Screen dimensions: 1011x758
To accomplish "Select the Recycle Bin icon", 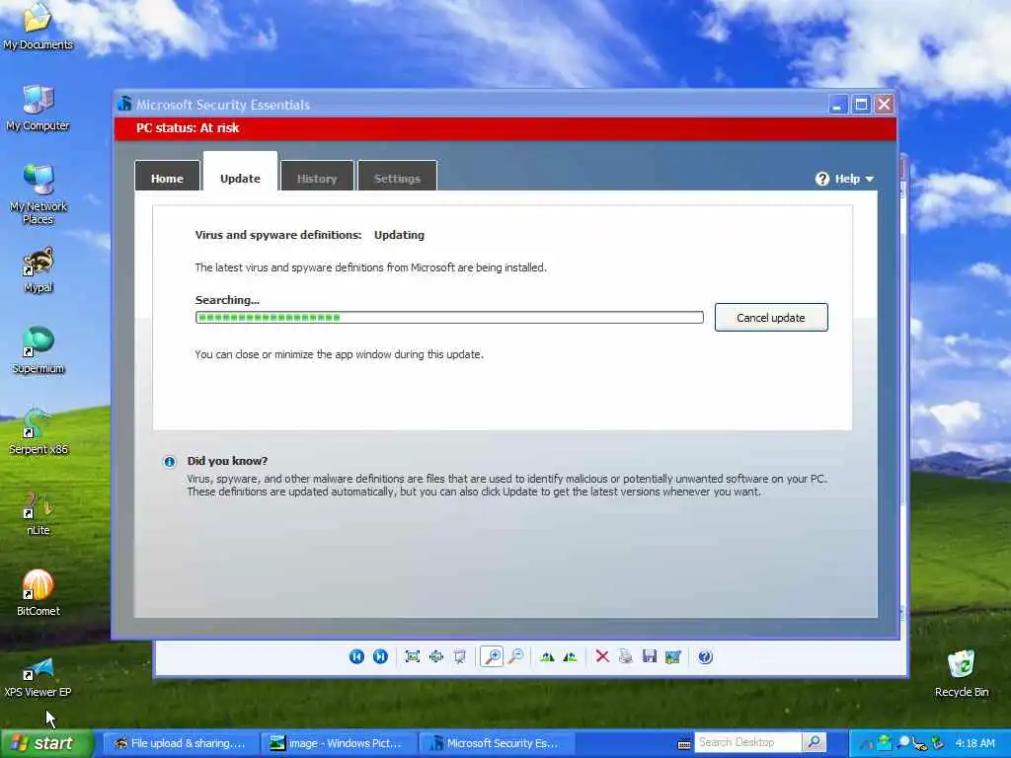I will (962, 674).
